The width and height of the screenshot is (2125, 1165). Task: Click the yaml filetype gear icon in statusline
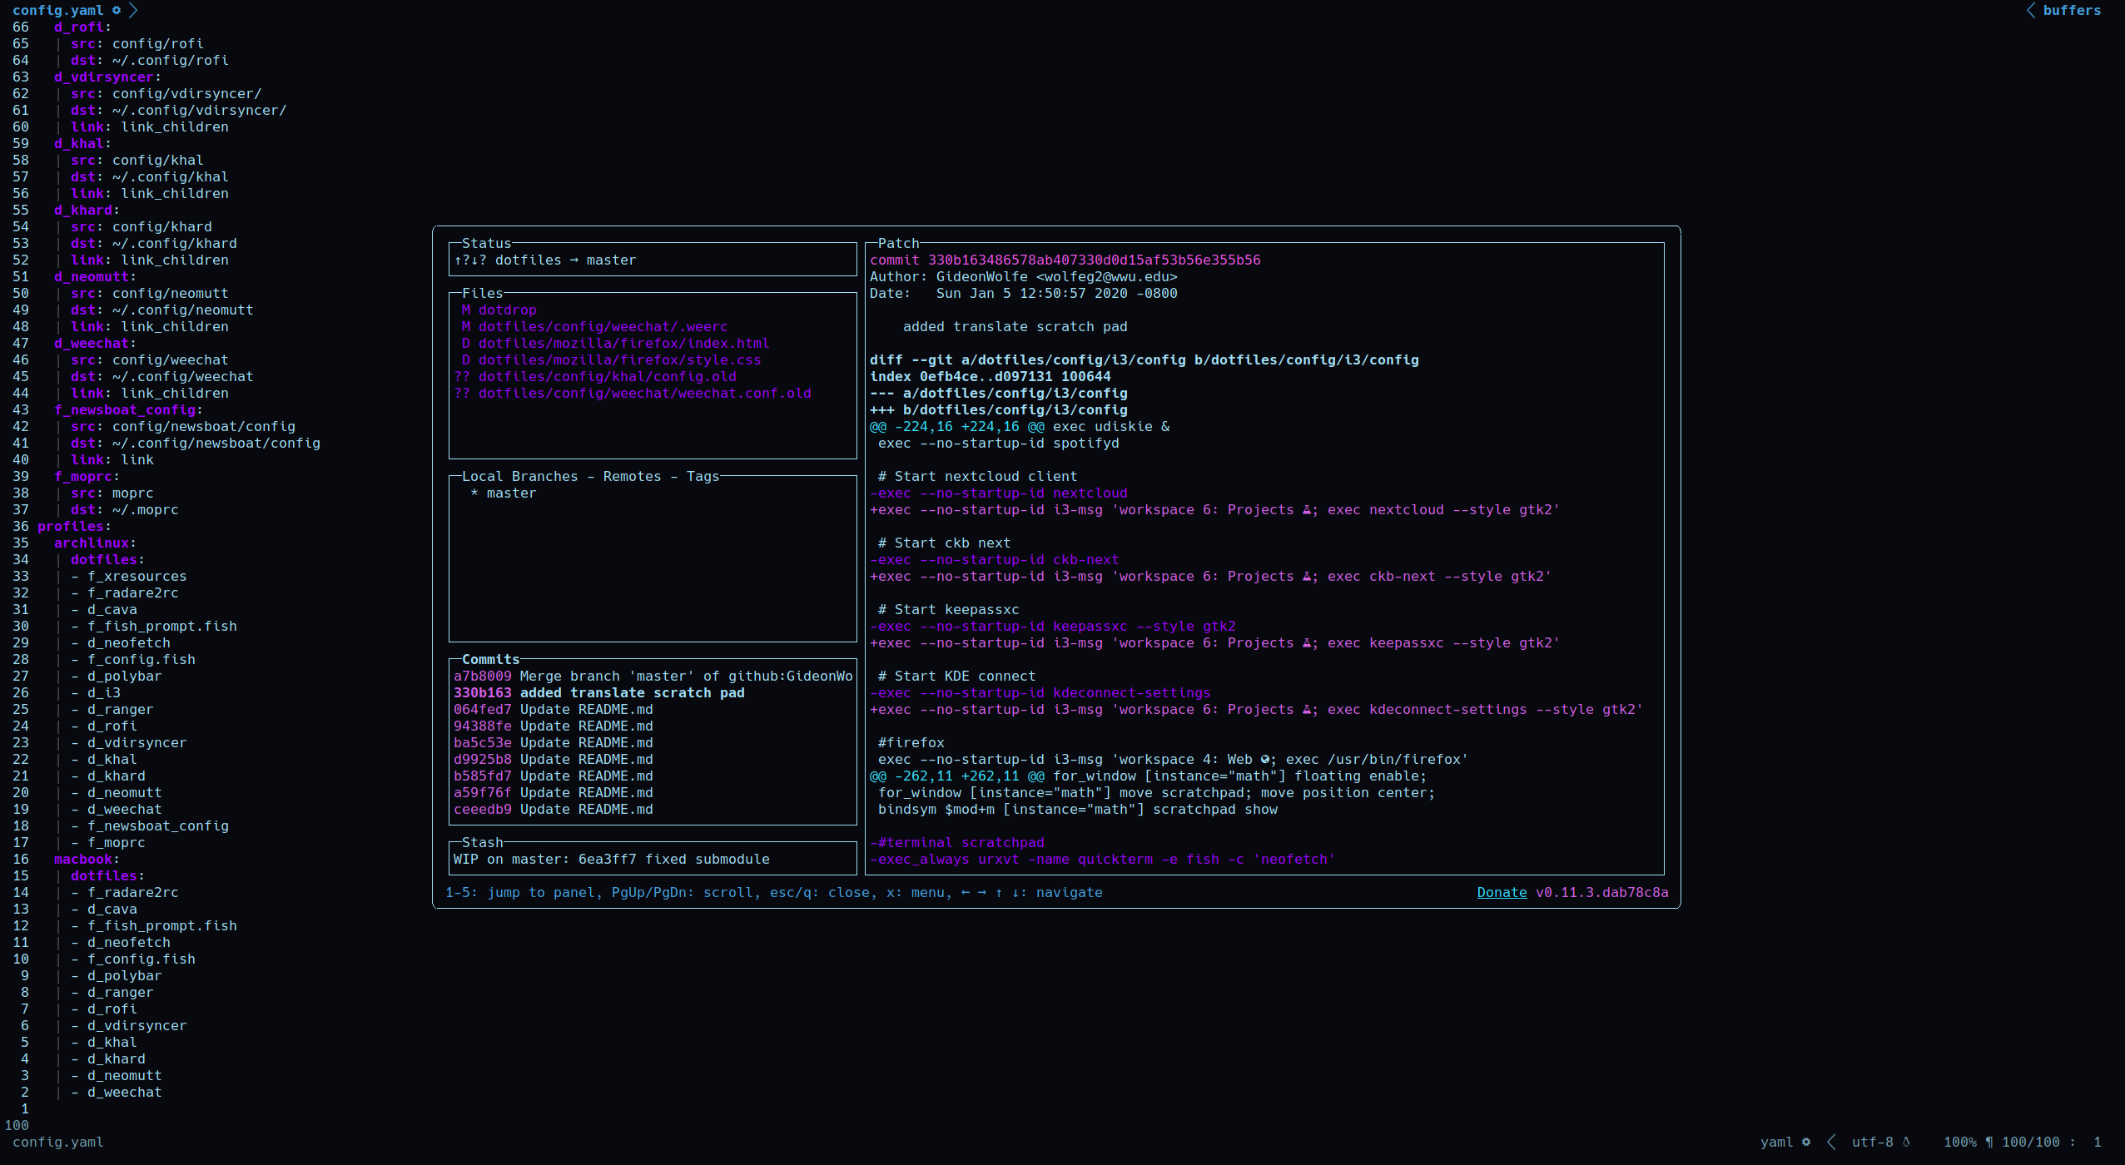point(1805,1142)
